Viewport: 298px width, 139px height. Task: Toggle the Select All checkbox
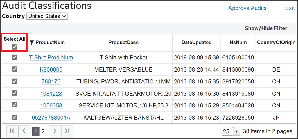pyautogui.click(x=15, y=47)
